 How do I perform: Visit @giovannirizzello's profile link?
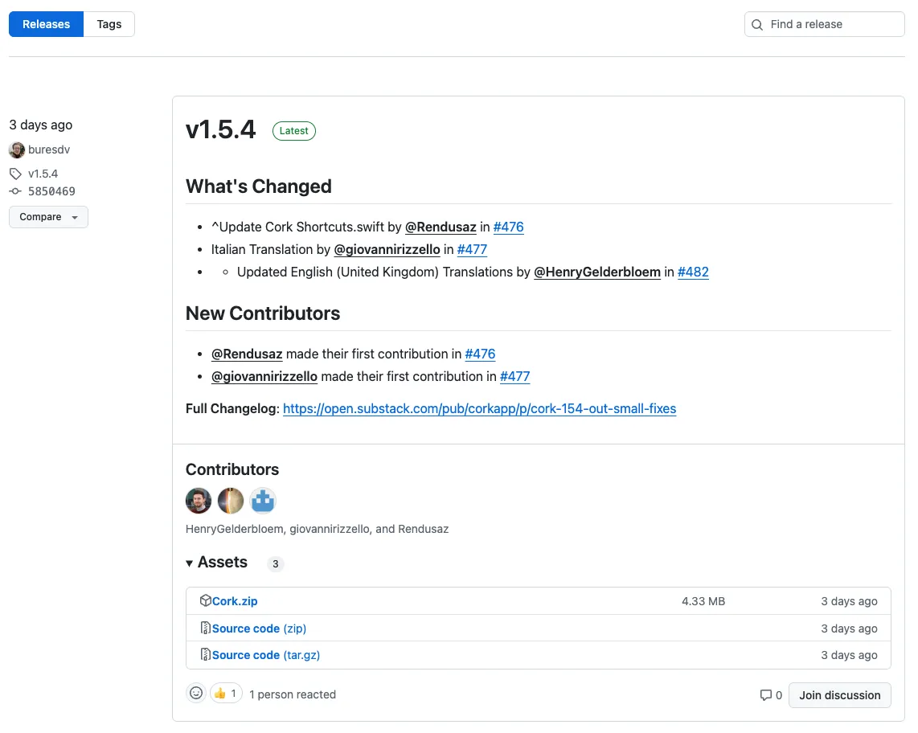387,249
